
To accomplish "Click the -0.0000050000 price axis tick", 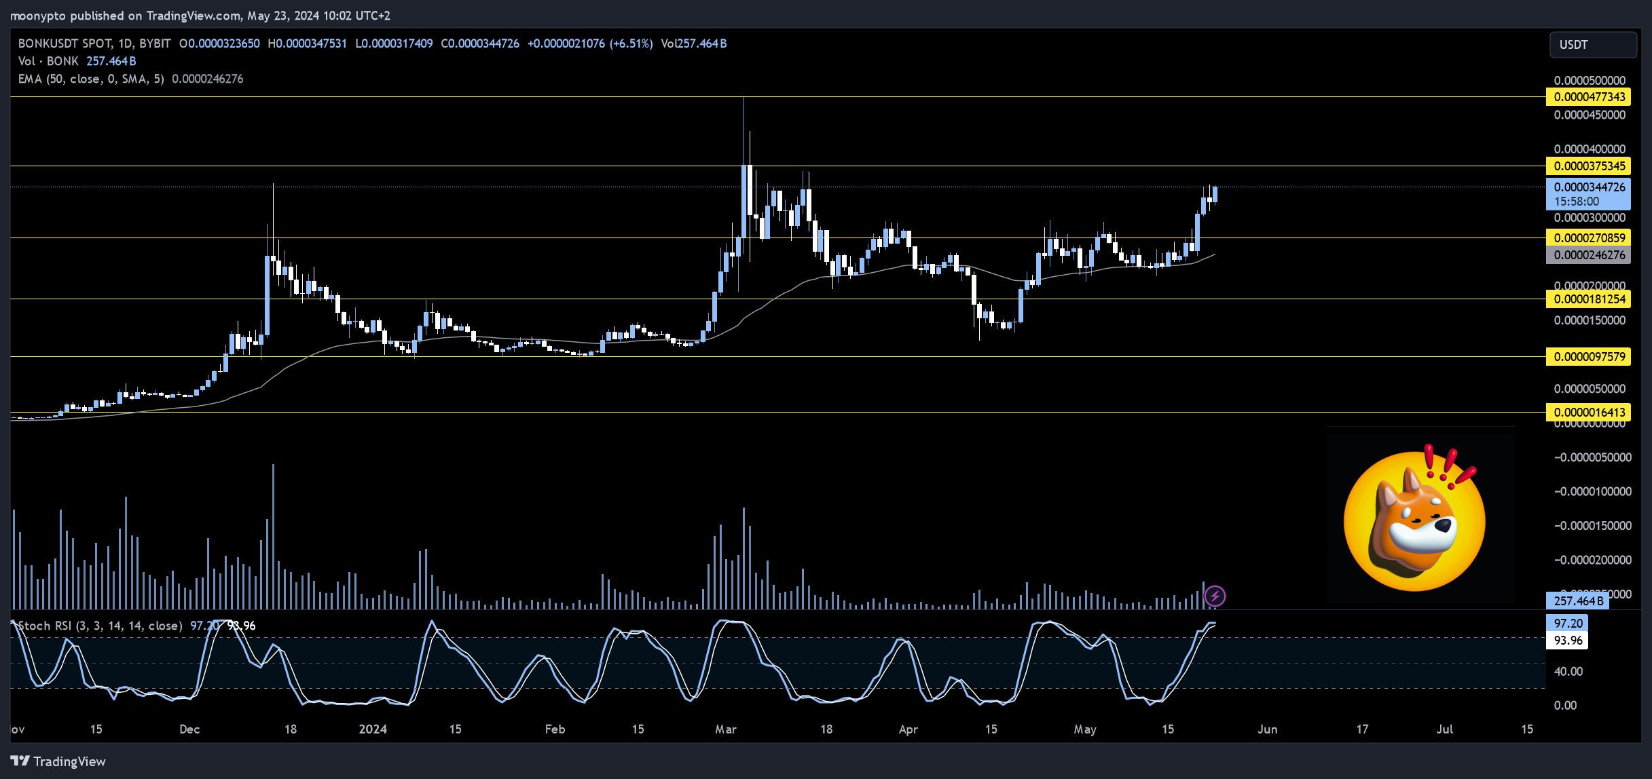I will [1592, 457].
